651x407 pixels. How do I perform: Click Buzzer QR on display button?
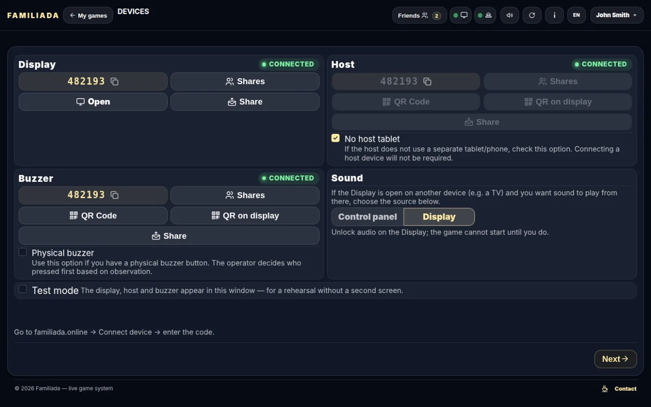245,216
